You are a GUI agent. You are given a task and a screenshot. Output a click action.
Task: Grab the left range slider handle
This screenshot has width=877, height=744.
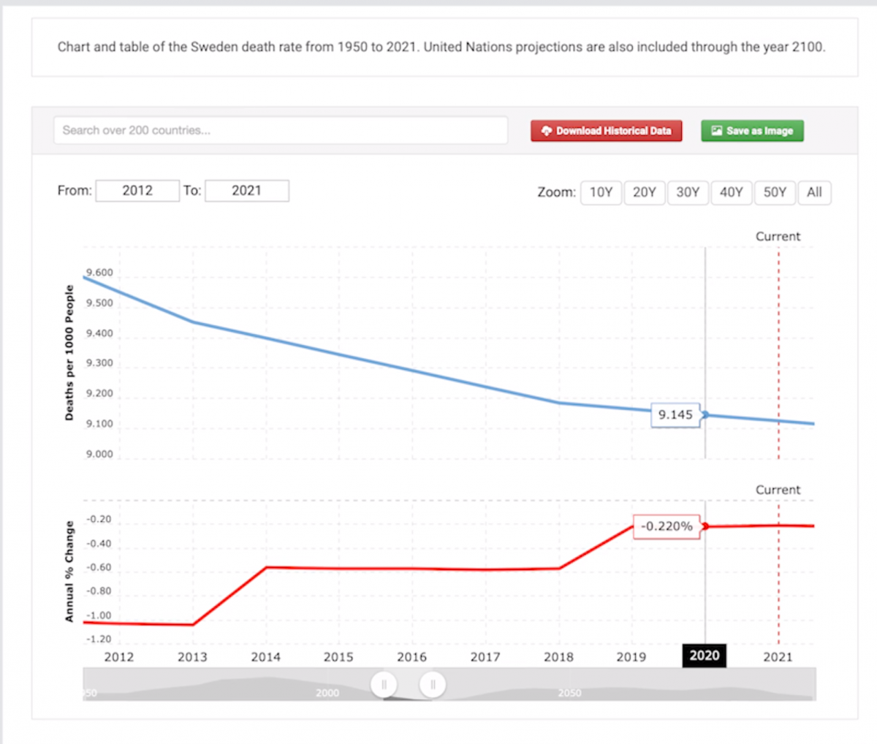point(384,685)
